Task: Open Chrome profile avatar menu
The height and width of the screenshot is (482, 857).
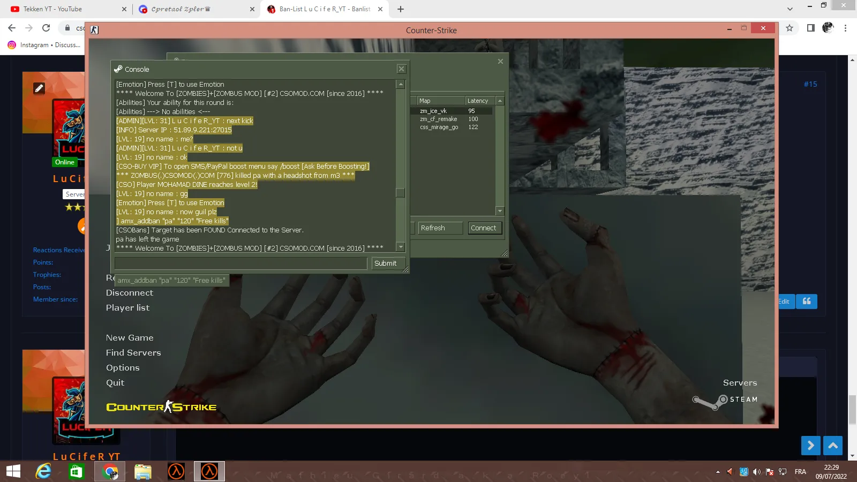Action: coord(828,28)
